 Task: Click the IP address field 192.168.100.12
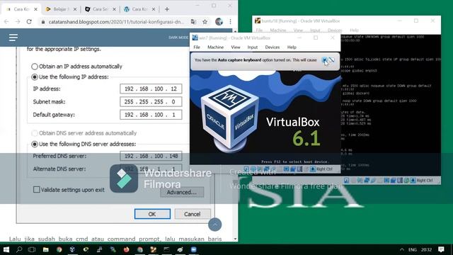point(151,89)
